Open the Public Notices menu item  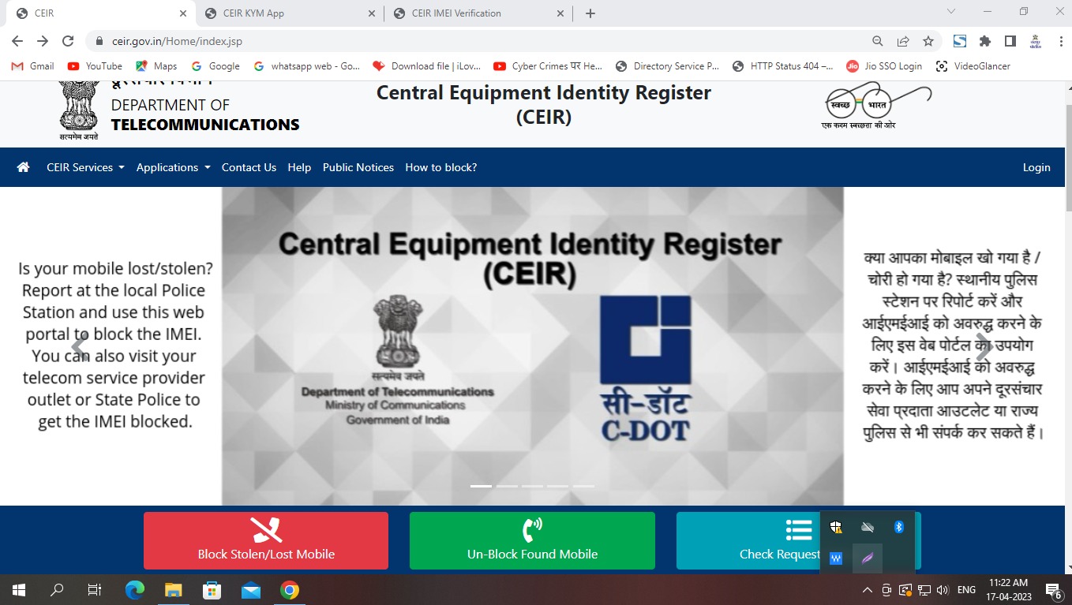point(358,167)
